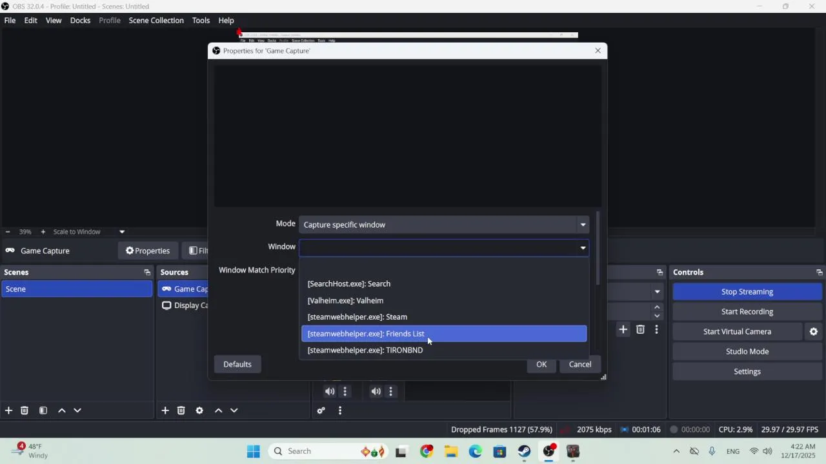
Task: Select the Scene item in the Scenes list
Action: pos(77,289)
